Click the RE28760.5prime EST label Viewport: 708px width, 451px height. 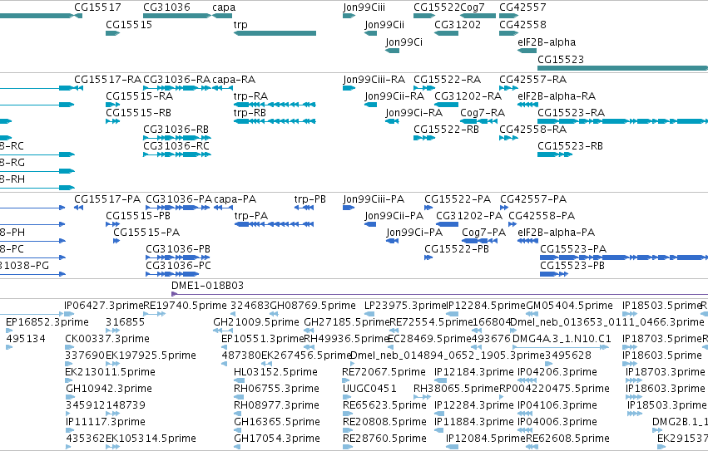coord(384,438)
